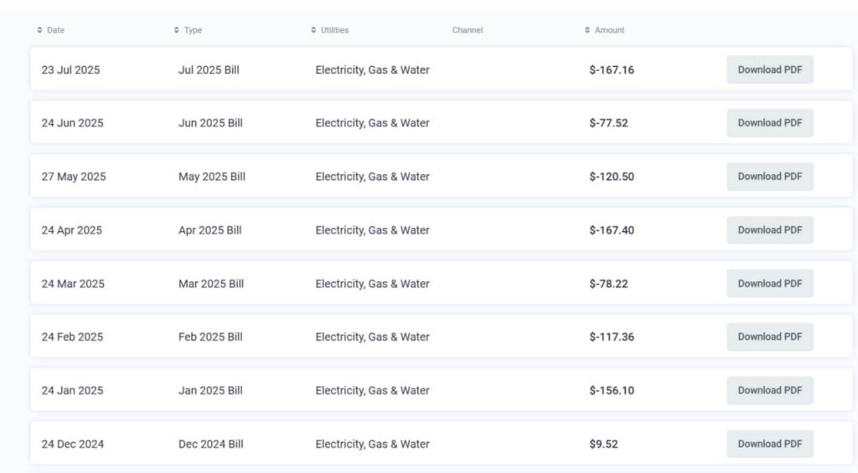
Task: Click the Jan 2025 Bill type text
Action: pyautogui.click(x=210, y=390)
